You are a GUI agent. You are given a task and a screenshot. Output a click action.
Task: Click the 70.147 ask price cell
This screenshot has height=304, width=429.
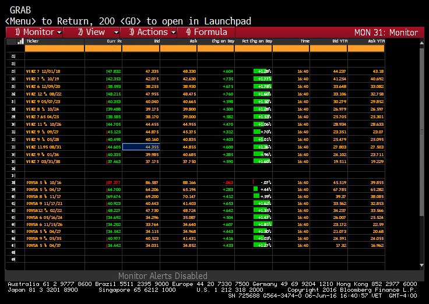(189, 197)
